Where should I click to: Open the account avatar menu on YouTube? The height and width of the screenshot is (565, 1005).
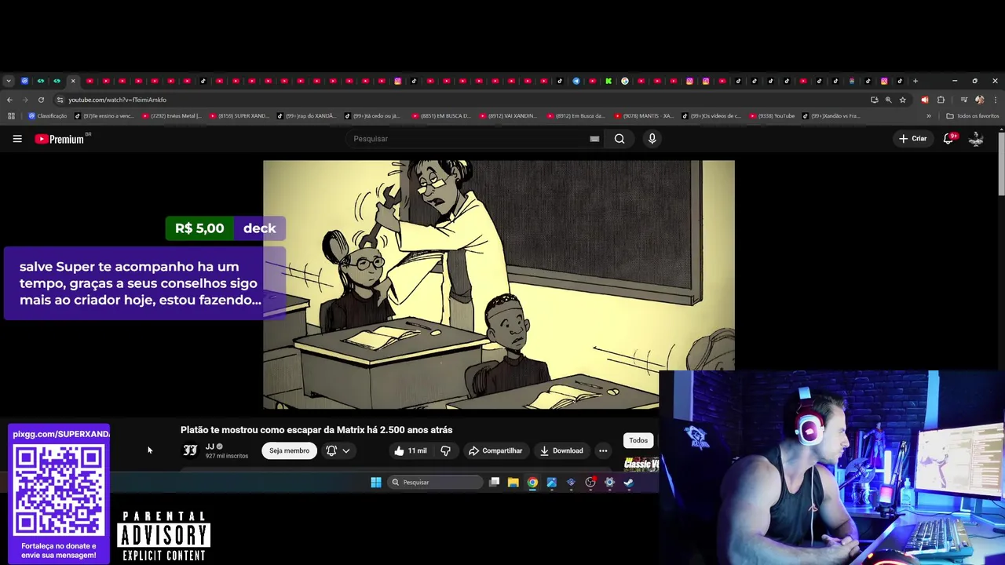pyautogui.click(x=976, y=139)
